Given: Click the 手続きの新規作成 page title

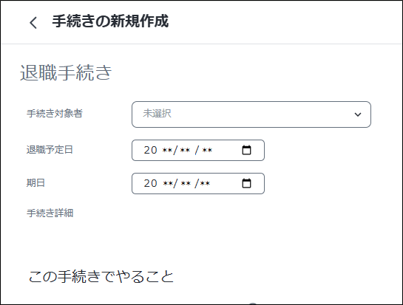Looking at the screenshot, I should (110, 21).
